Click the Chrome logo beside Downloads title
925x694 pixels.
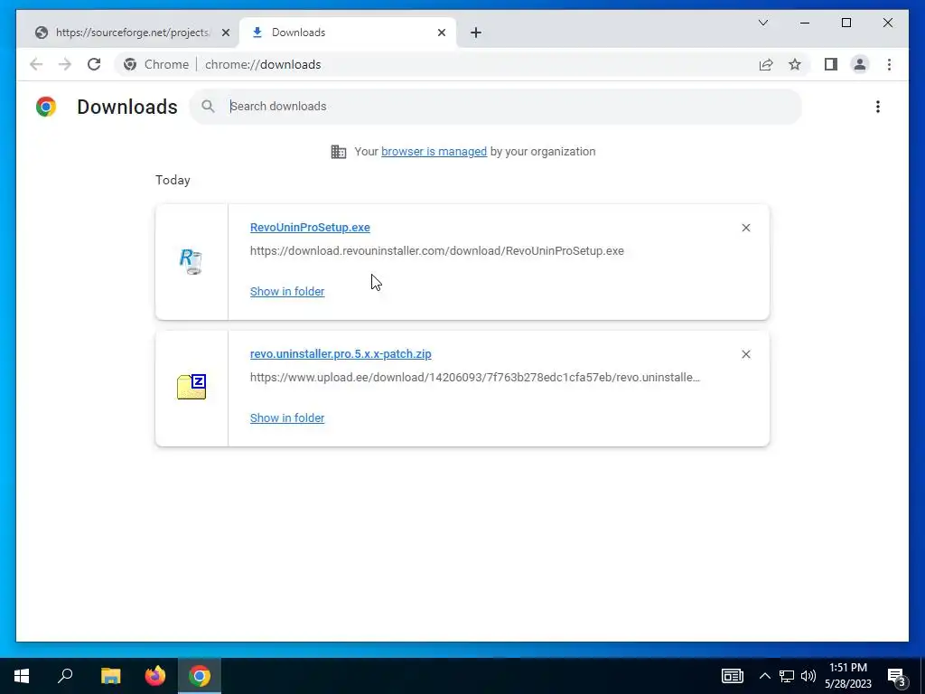click(46, 107)
